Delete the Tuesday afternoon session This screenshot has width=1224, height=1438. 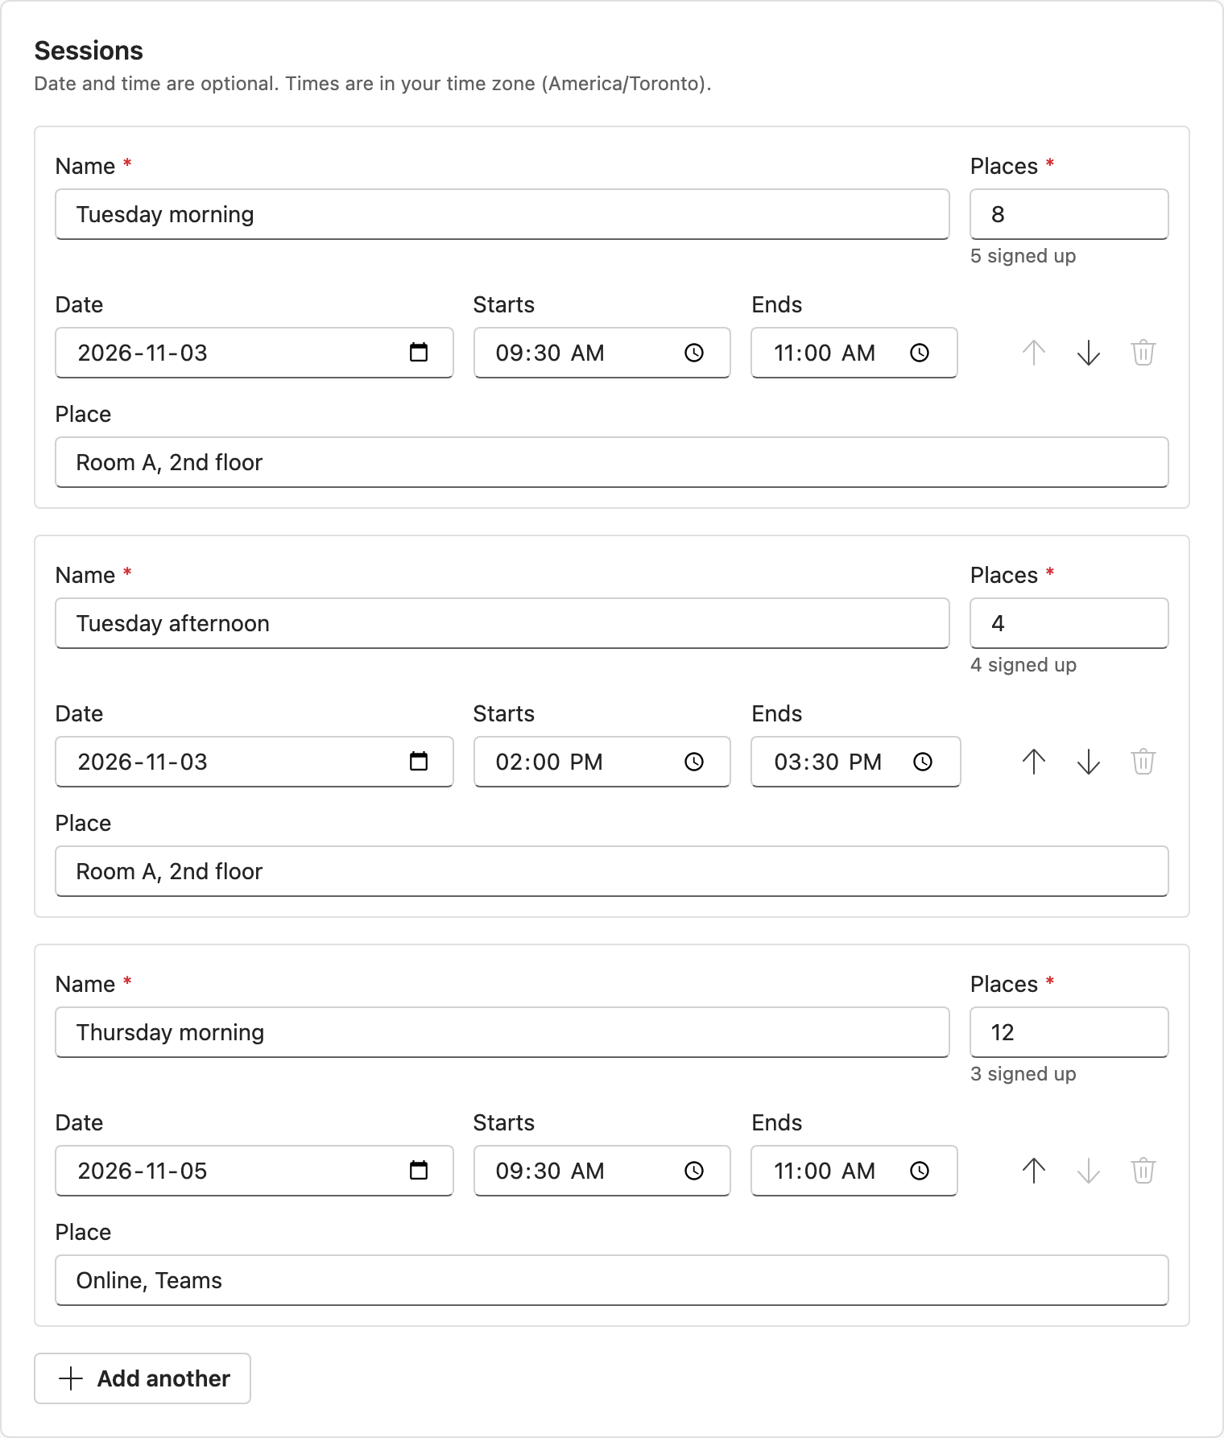[1143, 762]
